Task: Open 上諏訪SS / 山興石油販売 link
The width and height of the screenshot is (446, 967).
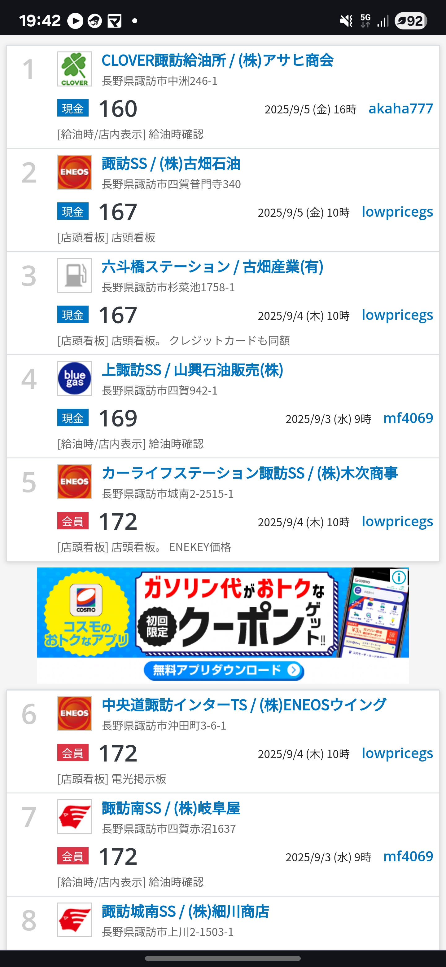Action: pos(192,370)
